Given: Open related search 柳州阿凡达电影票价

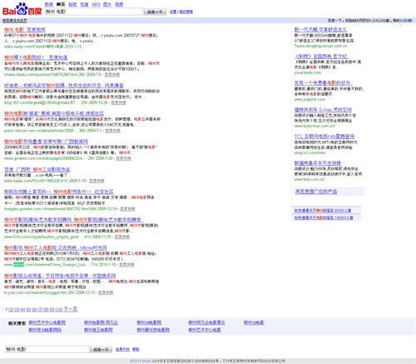Looking at the screenshot, I should [206, 322].
